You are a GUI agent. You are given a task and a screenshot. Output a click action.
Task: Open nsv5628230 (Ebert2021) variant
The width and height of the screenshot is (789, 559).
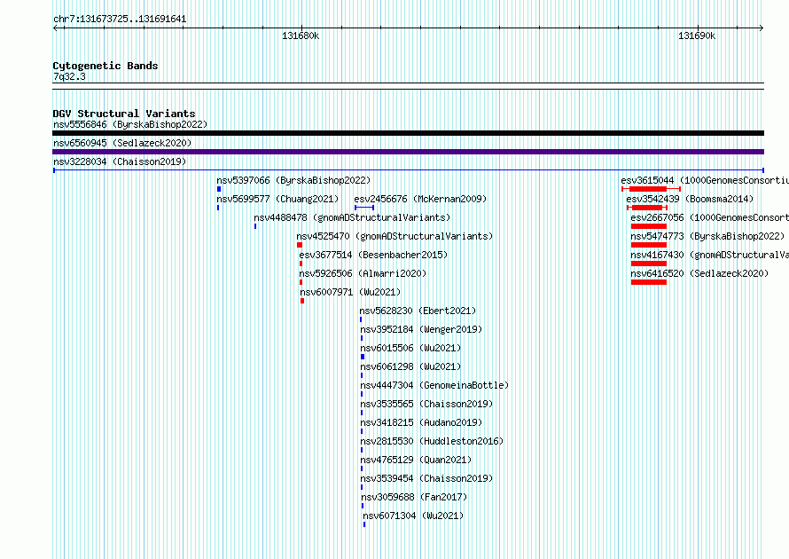(418, 311)
